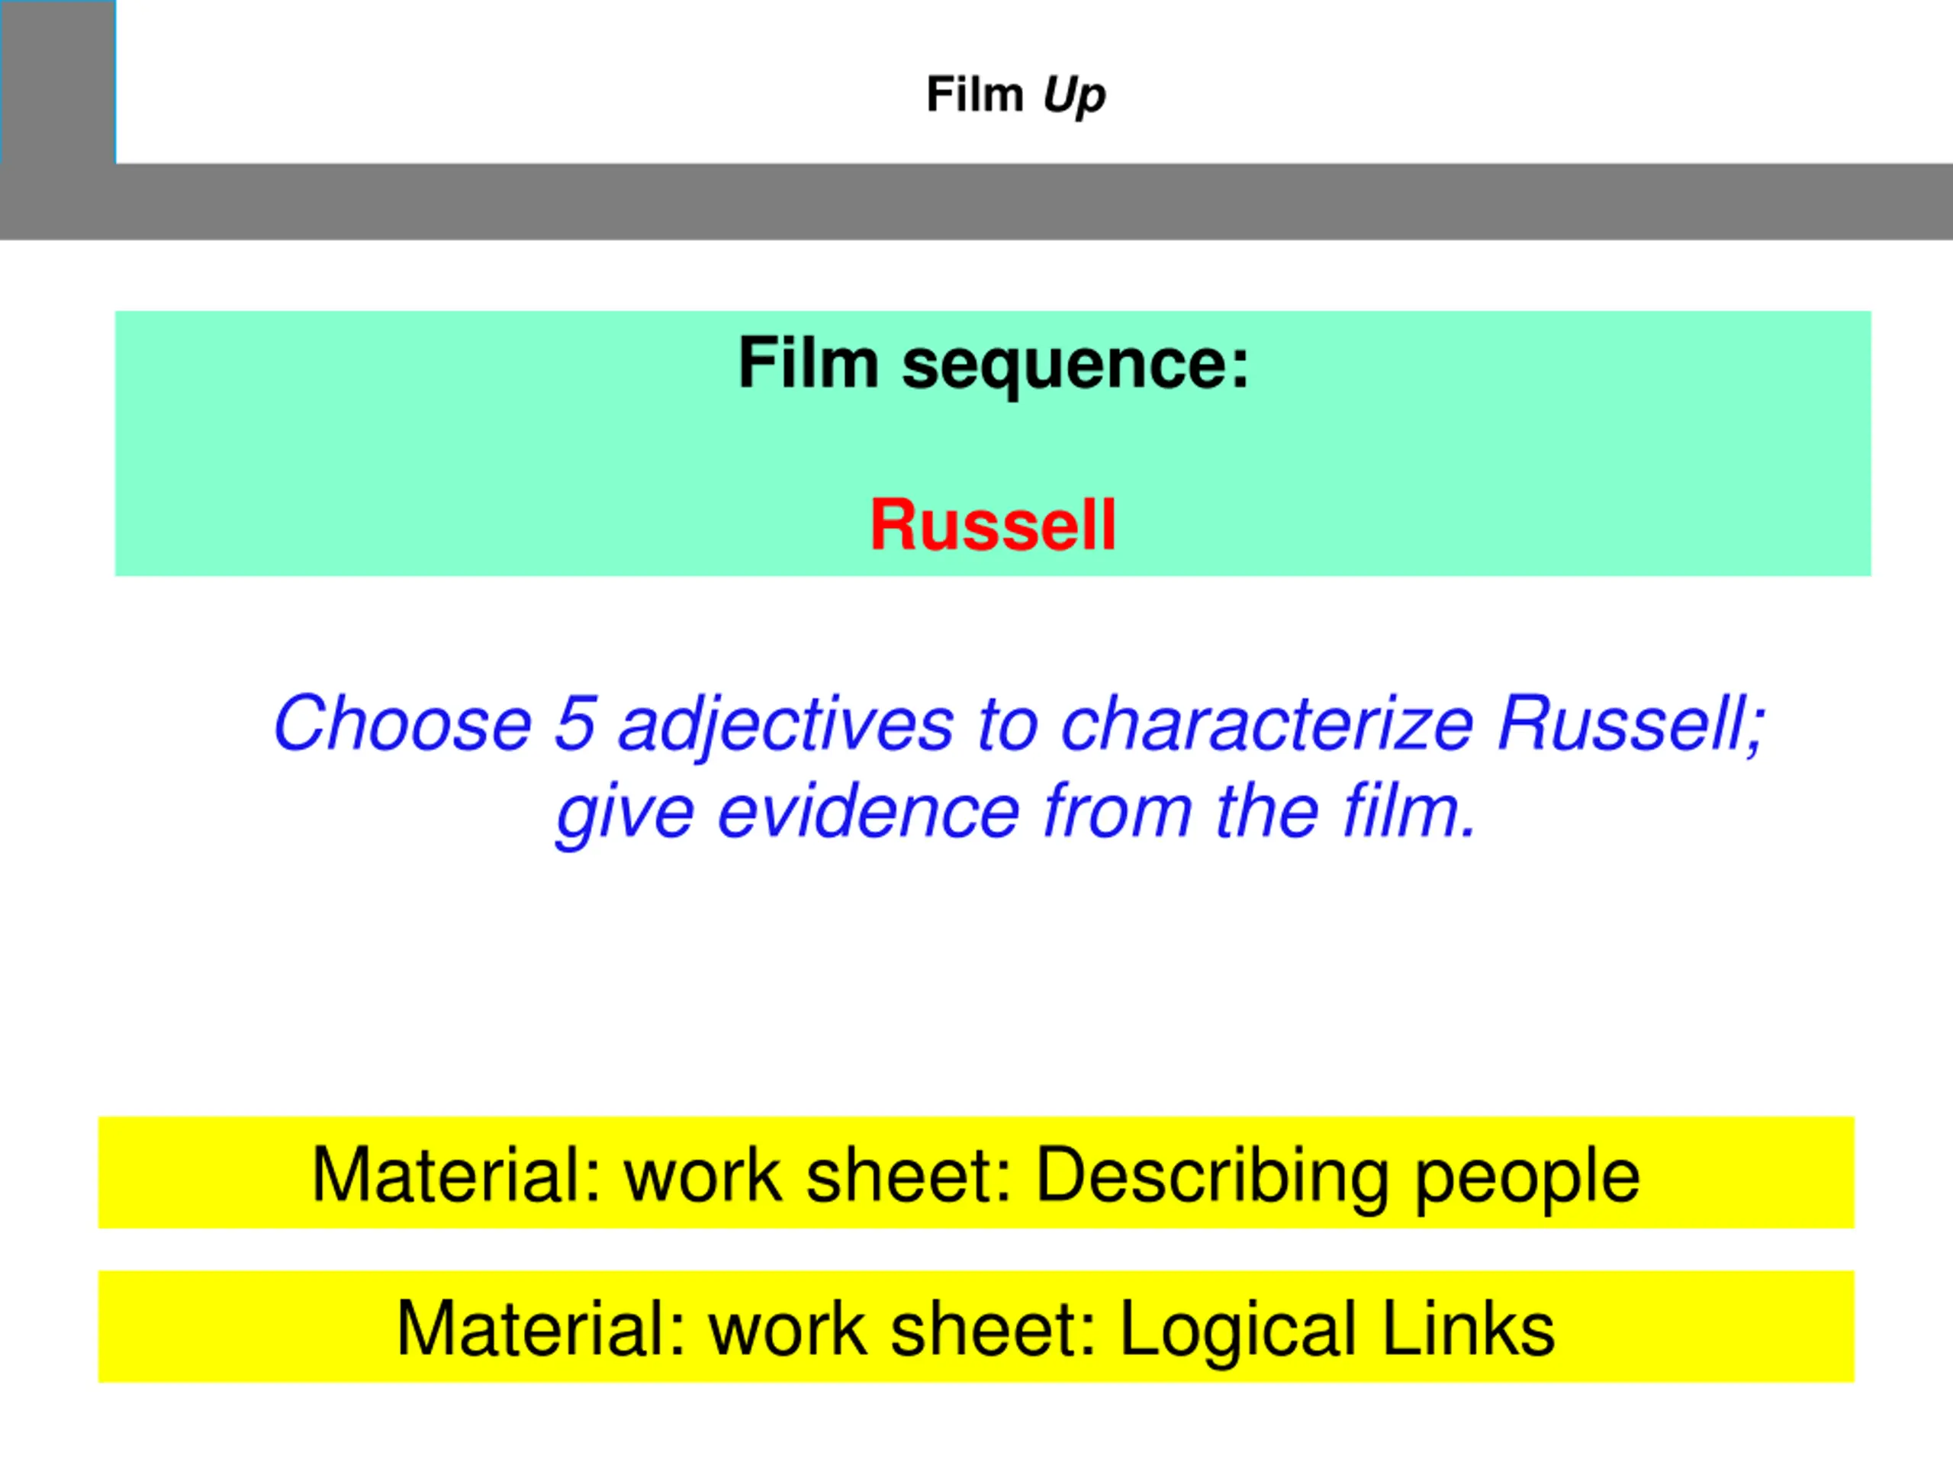Click the slide title 'Film Up'
Image resolution: width=1953 pixels, height=1465 pixels.
coord(1015,95)
